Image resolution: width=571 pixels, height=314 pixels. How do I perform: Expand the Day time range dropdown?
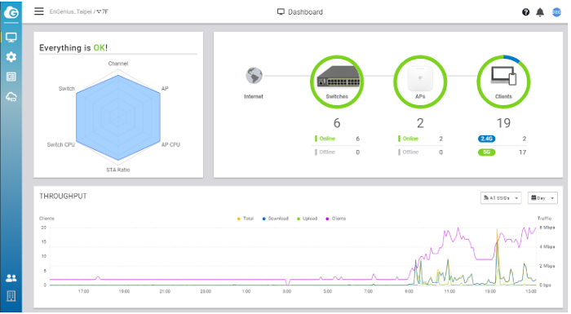click(x=542, y=198)
